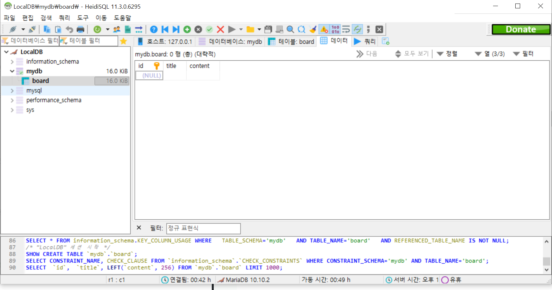This screenshot has height=290, width=552.
Task: Go to first row icon
Action: [x=165, y=30]
